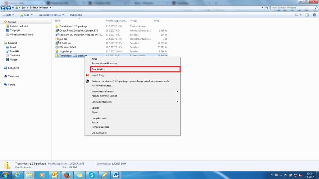Sort by Muokkauspäivämäärä column header

pos(117,21)
